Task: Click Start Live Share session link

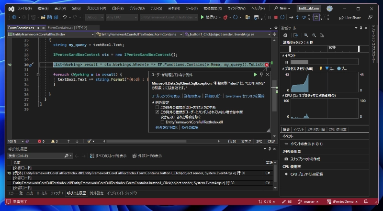Action: (x=245, y=96)
